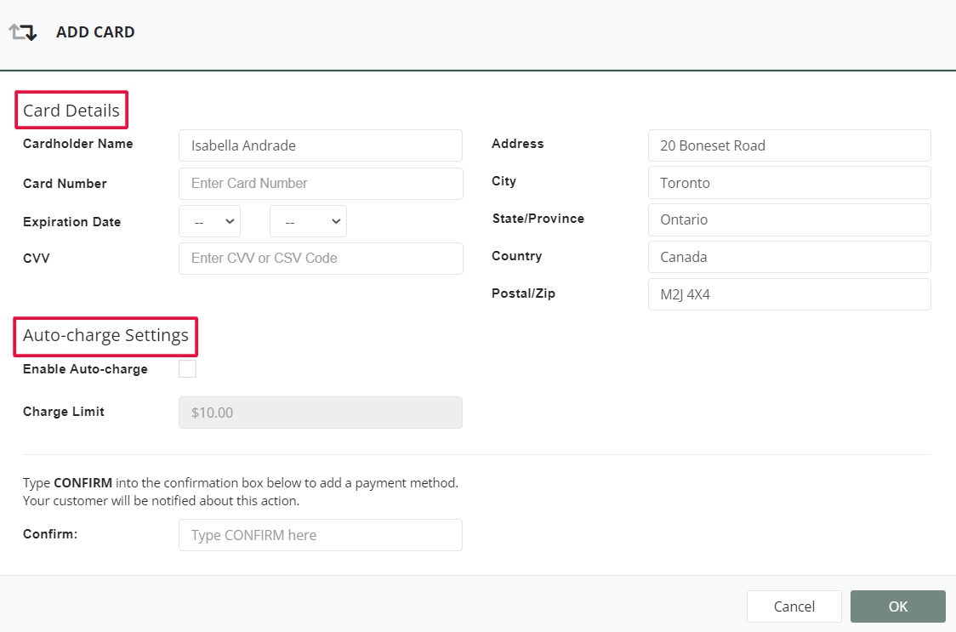Click the Postal/Zip label
Screen dimensions: 956x632
[x=524, y=293]
